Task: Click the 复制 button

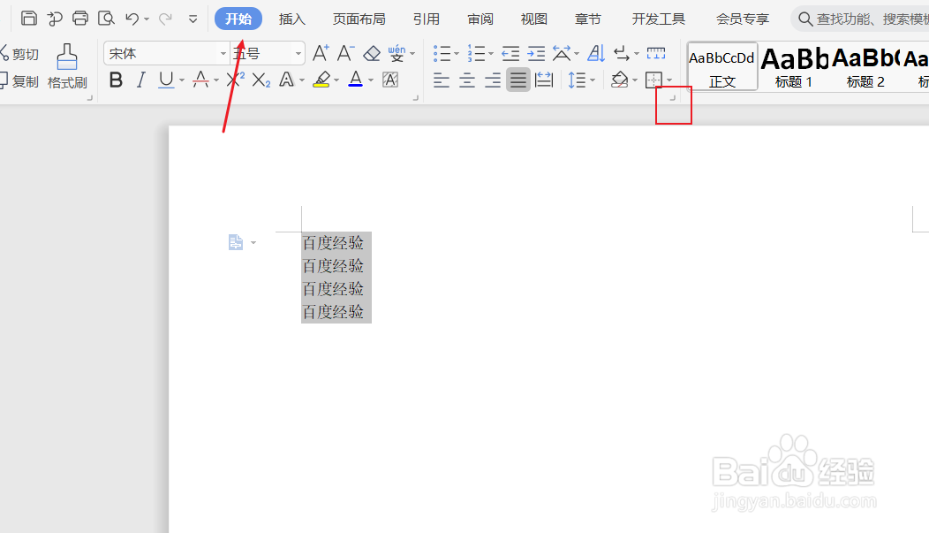Action: point(19,80)
